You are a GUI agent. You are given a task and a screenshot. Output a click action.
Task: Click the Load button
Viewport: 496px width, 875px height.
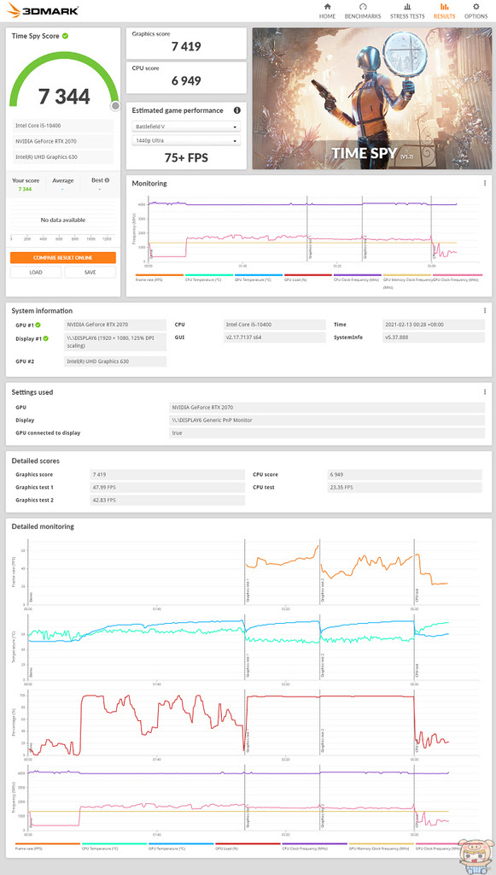[36, 273]
